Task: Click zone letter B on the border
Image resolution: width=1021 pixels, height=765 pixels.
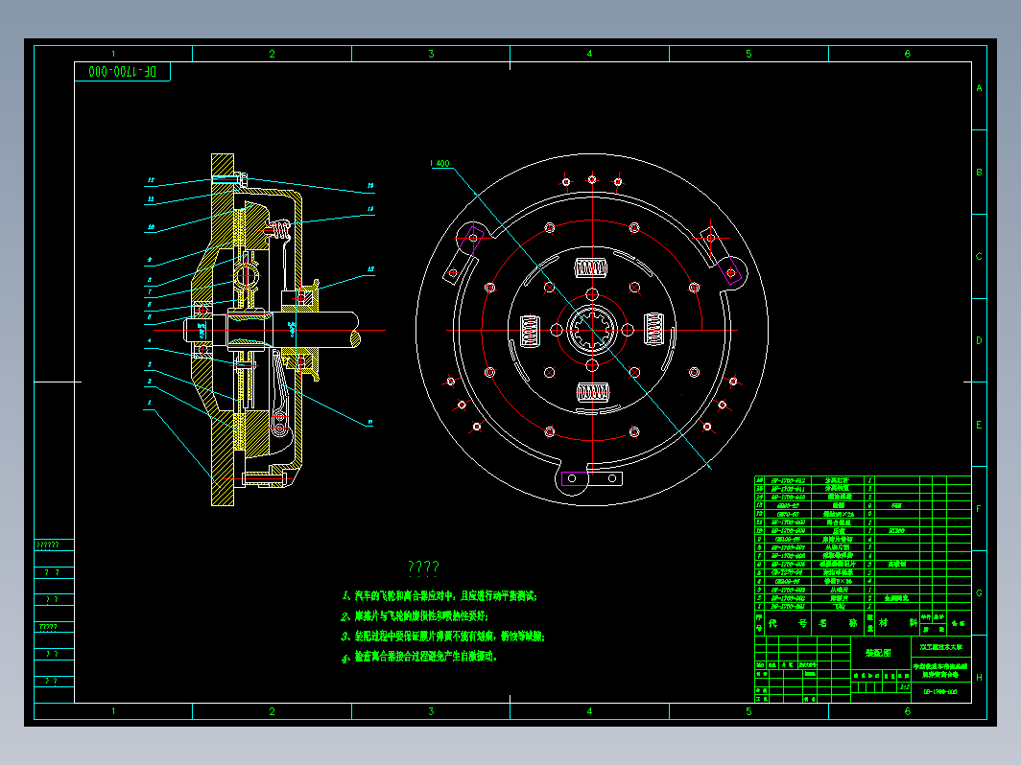Action: pos(979,172)
